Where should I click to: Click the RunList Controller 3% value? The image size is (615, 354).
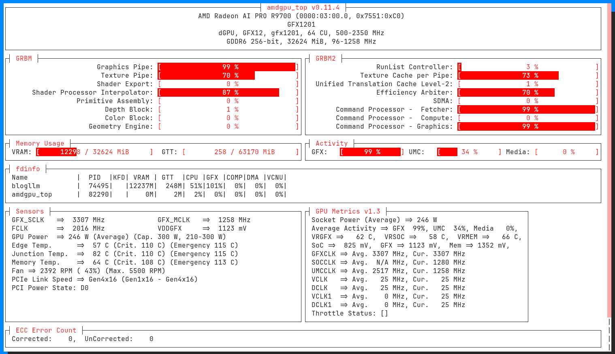point(532,67)
